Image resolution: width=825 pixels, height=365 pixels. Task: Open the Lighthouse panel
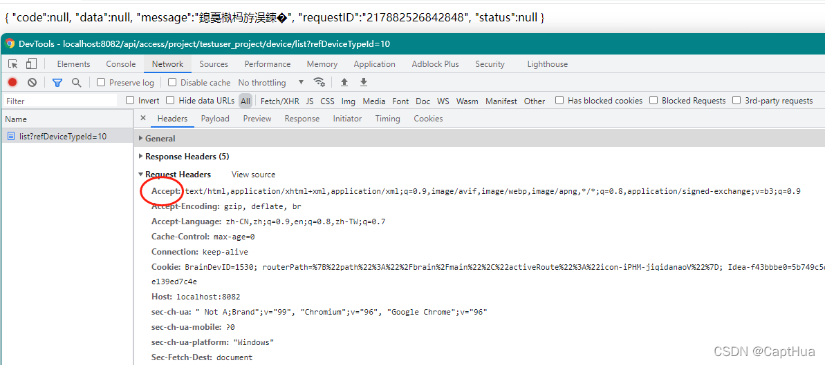547,64
